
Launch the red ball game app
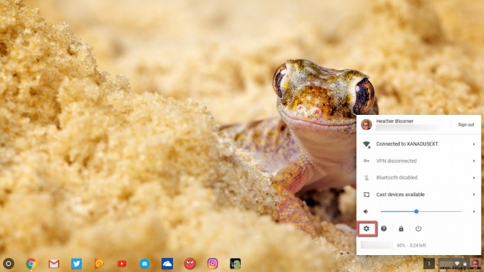190,264
